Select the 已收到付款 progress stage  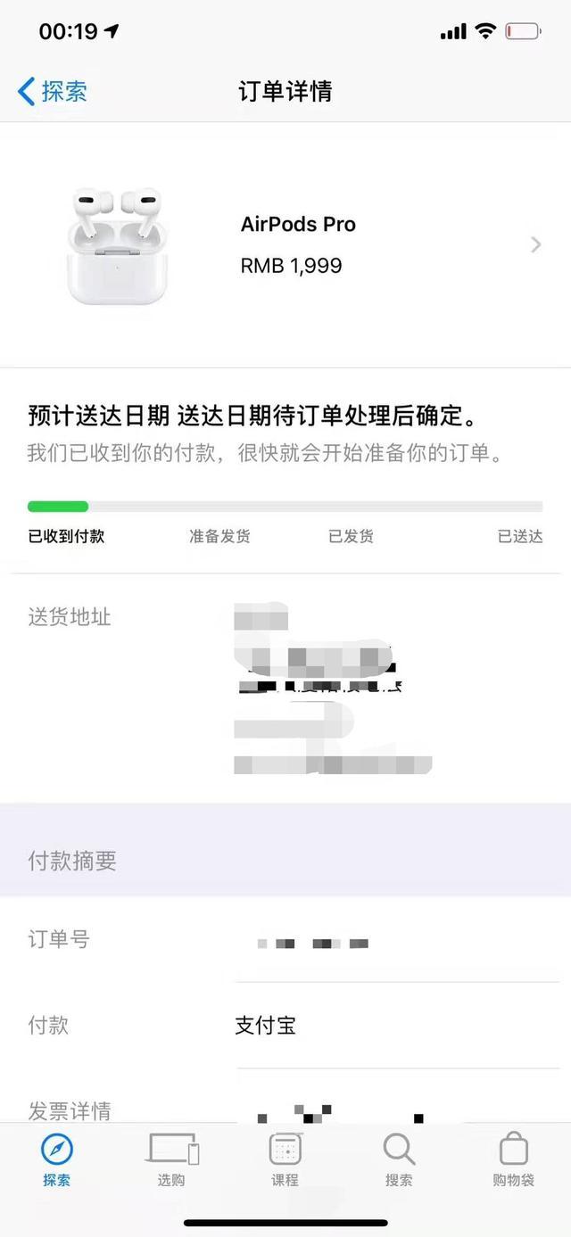[x=66, y=537]
